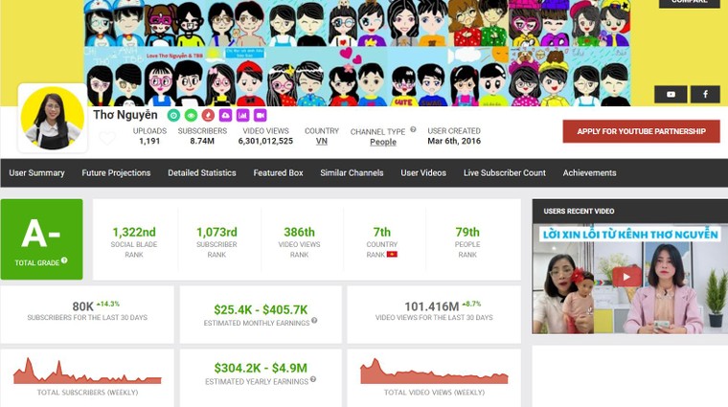Click the Total Subscribers weekly chart
Image resolution: width=728 pixels, height=407 pixels.
pos(87,372)
